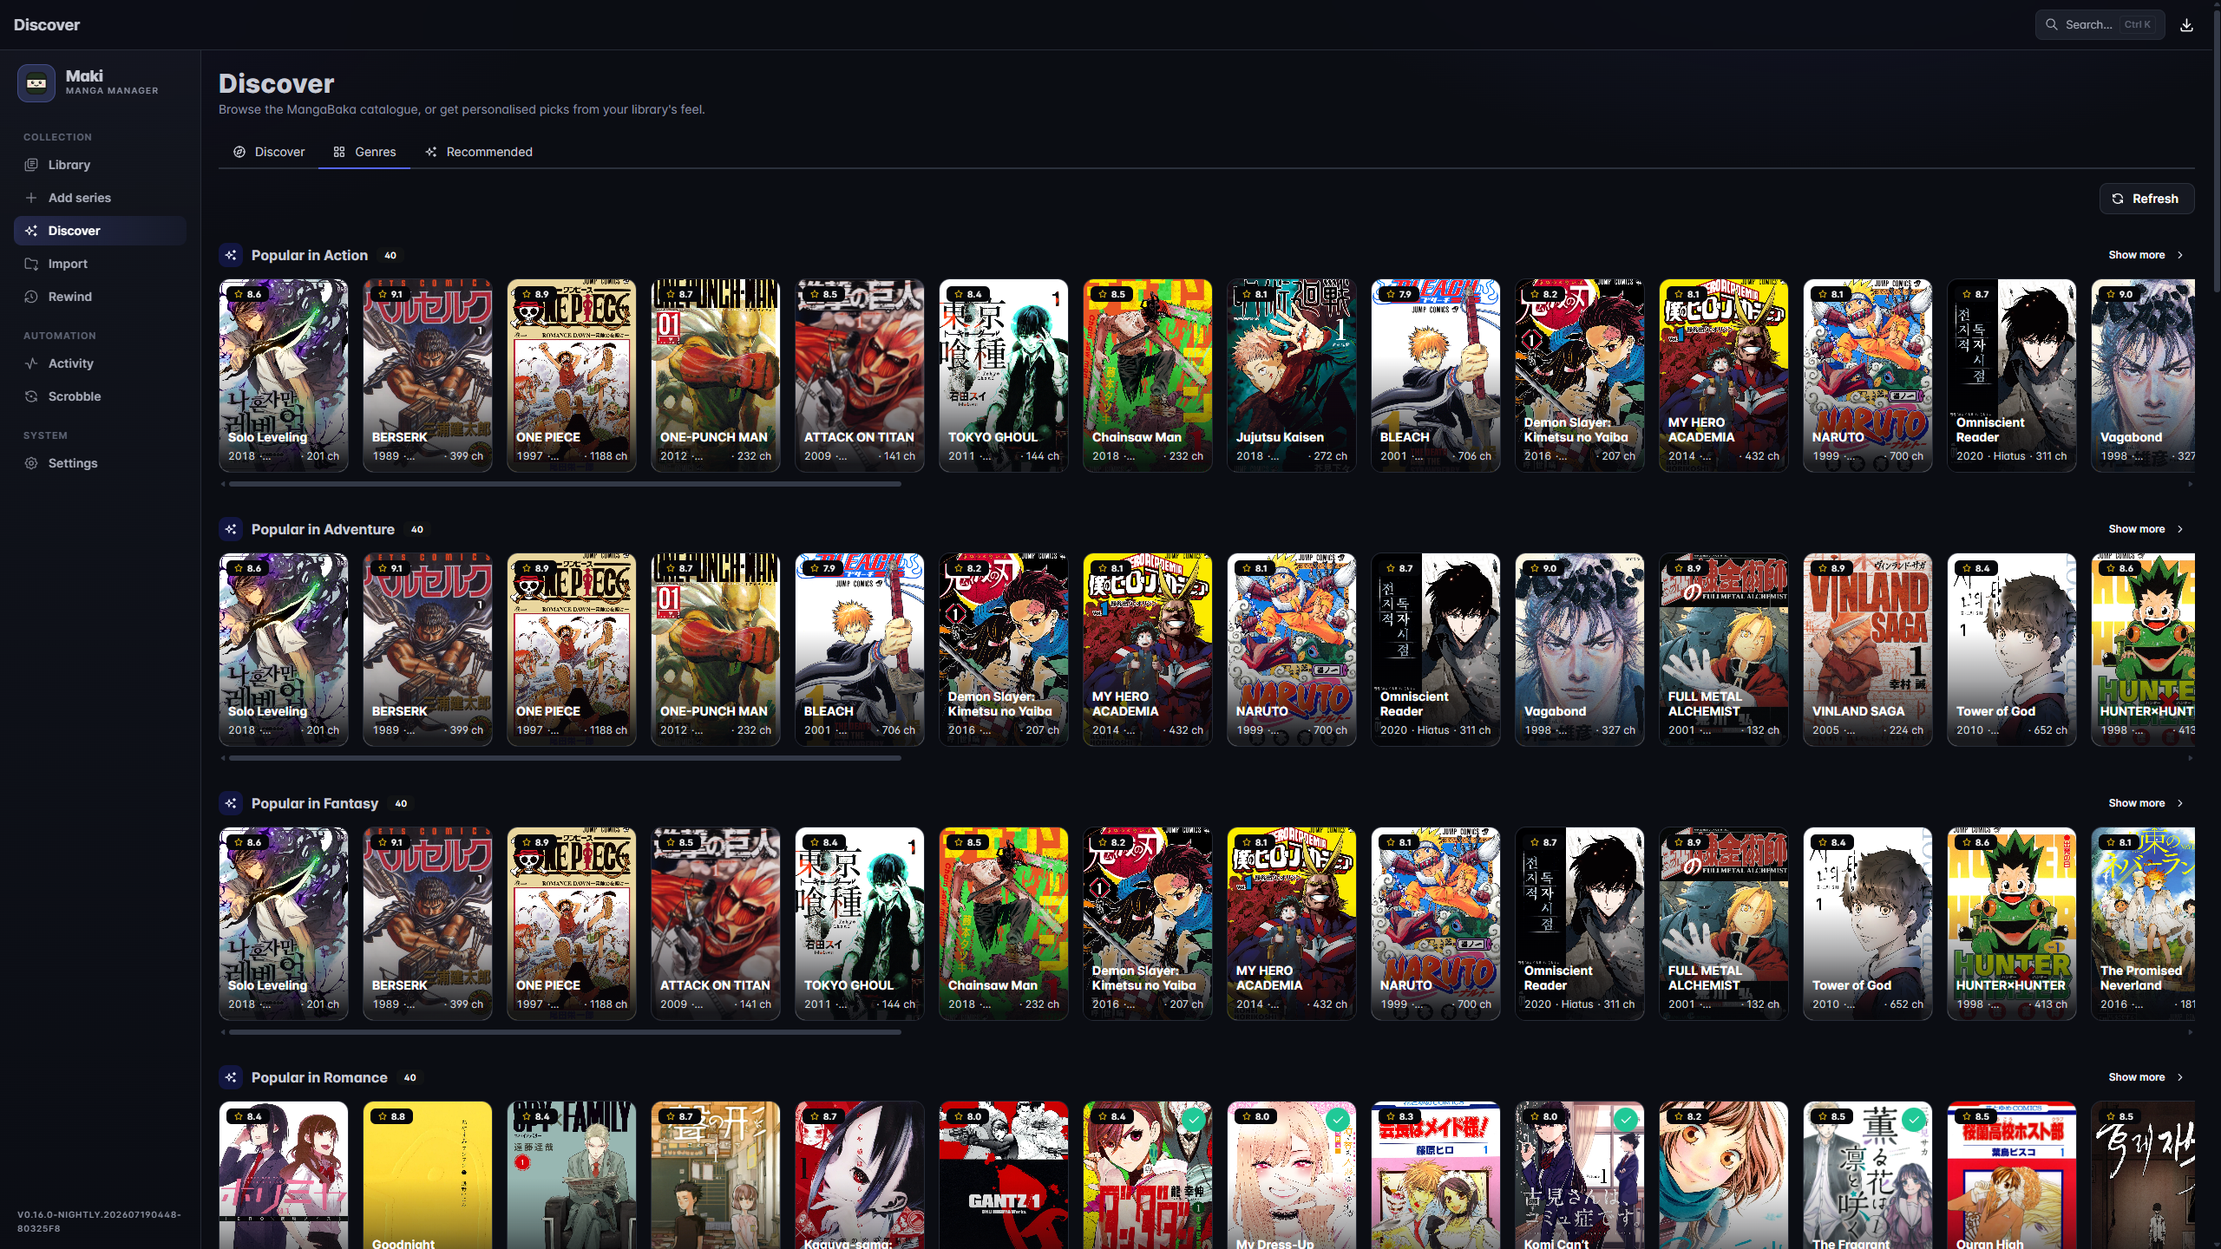Open HUNTER×HUNTER cover in Fantasy row
Image resolution: width=2221 pixels, height=1249 pixels.
pyautogui.click(x=2012, y=924)
